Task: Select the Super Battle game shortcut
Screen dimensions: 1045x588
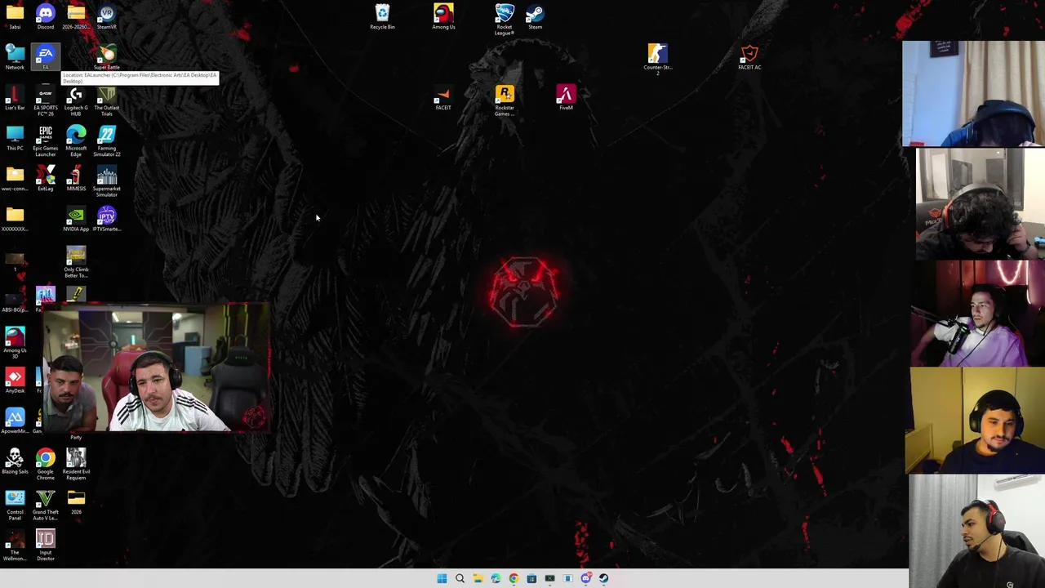Action: (x=106, y=57)
